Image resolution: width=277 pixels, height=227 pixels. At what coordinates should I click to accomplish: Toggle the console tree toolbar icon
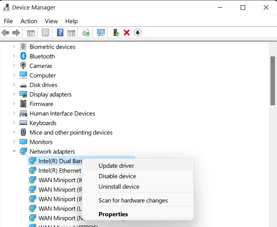tap(31, 33)
